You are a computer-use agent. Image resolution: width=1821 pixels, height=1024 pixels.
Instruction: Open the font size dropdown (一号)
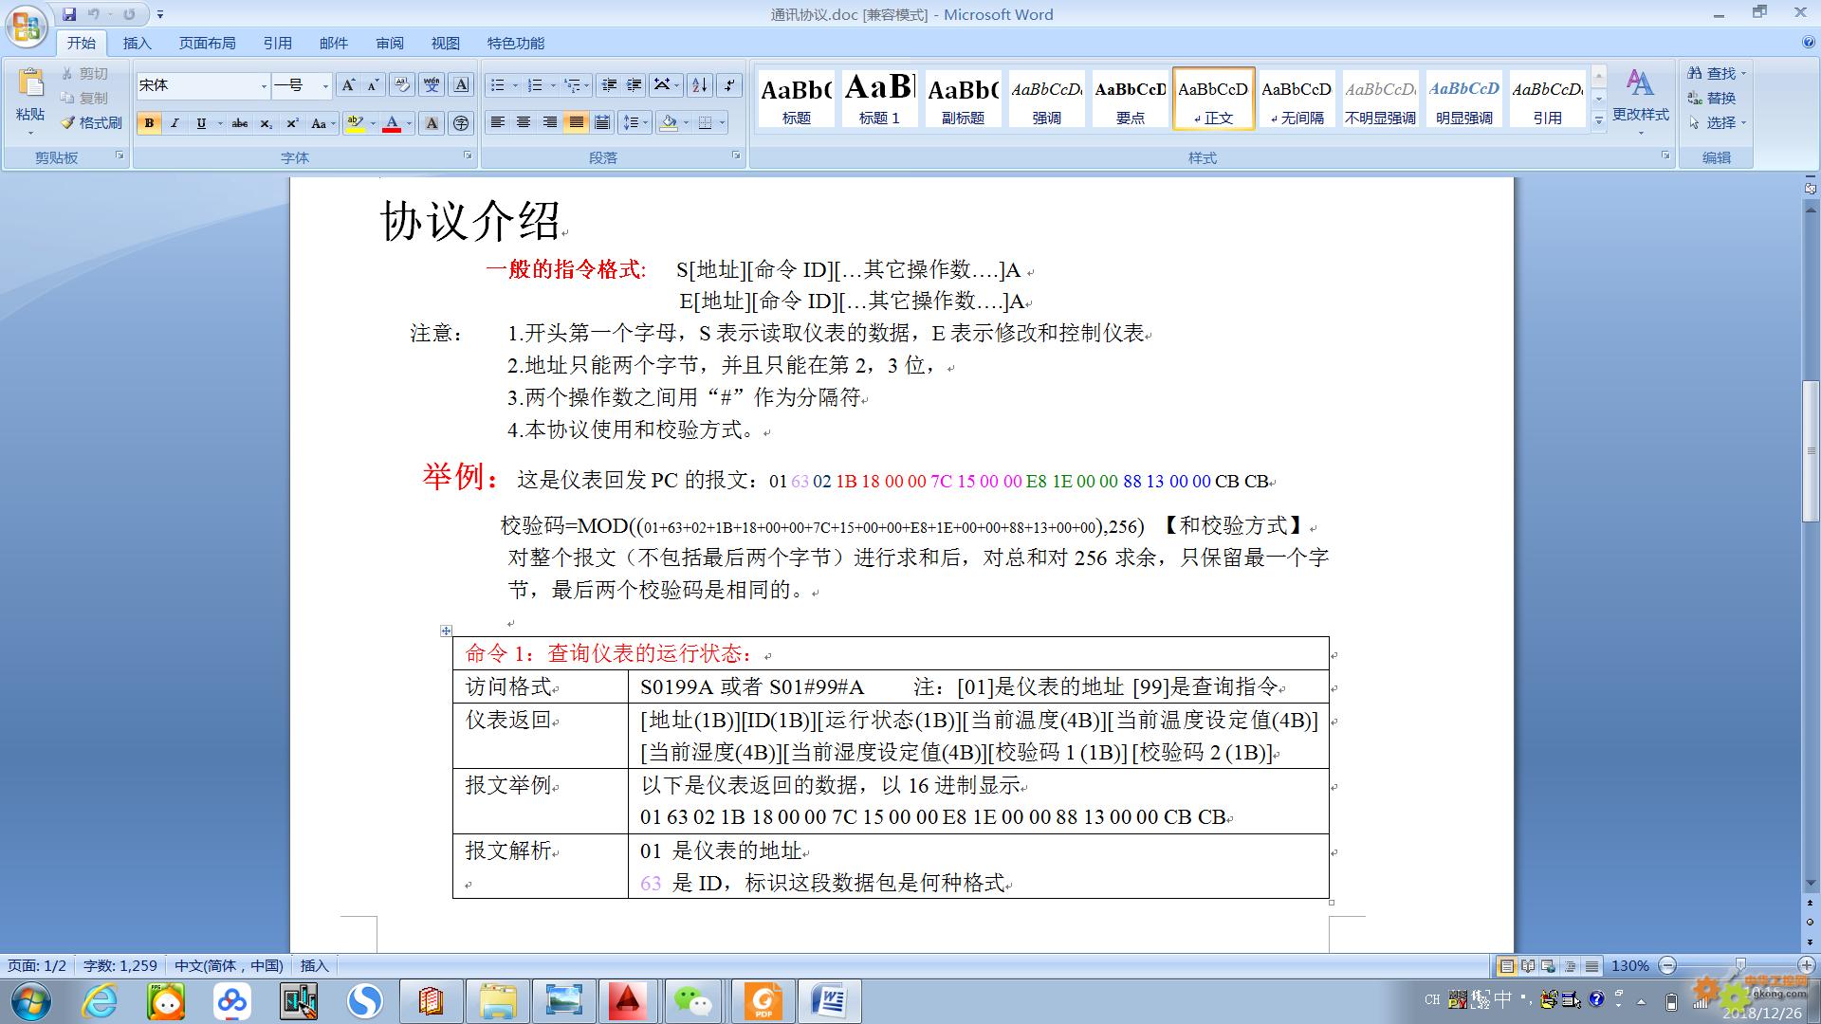[x=325, y=85]
